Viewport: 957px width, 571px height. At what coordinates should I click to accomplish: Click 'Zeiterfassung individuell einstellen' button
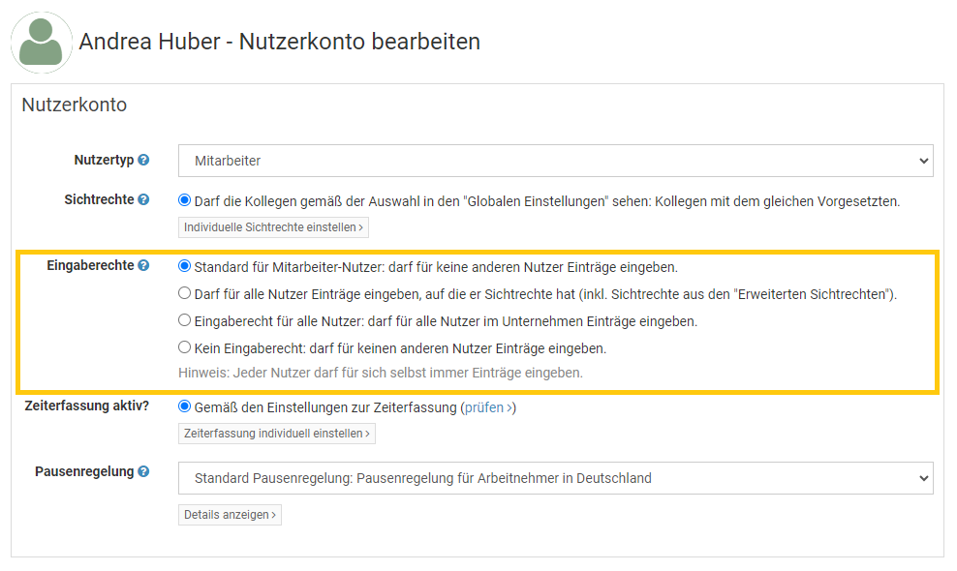coord(276,434)
